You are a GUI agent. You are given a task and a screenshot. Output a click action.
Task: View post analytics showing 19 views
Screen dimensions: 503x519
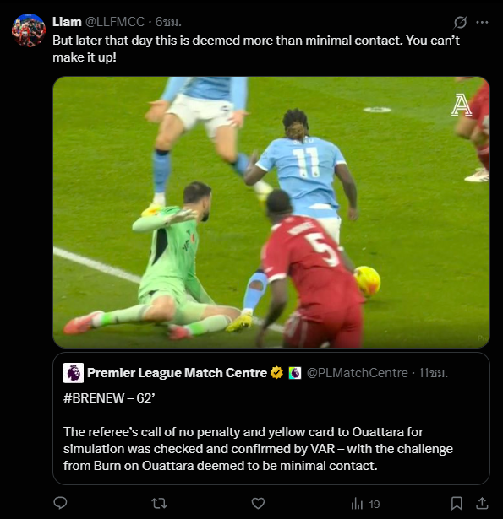click(x=365, y=504)
